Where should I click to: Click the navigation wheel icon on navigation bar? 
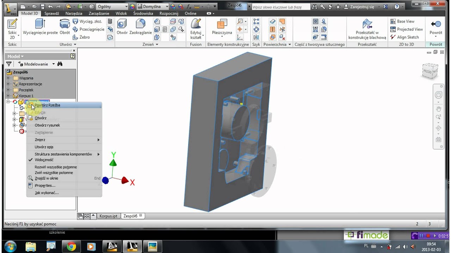click(439, 95)
